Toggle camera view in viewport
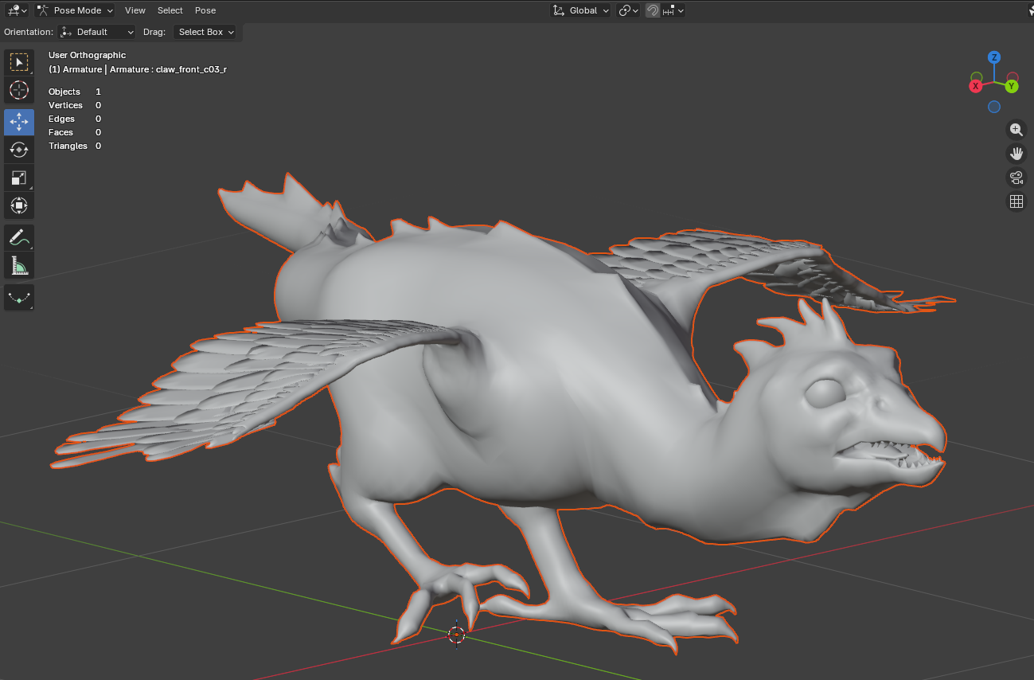Viewport: 1034px width, 680px height. point(1016,178)
